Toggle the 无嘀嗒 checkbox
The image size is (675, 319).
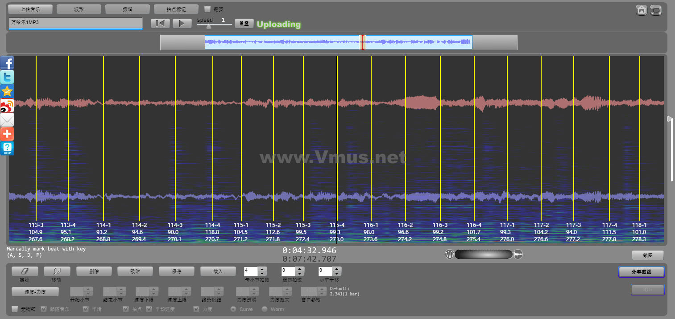[x=15, y=309]
